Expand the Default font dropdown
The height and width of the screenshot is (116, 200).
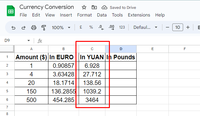(145, 27)
